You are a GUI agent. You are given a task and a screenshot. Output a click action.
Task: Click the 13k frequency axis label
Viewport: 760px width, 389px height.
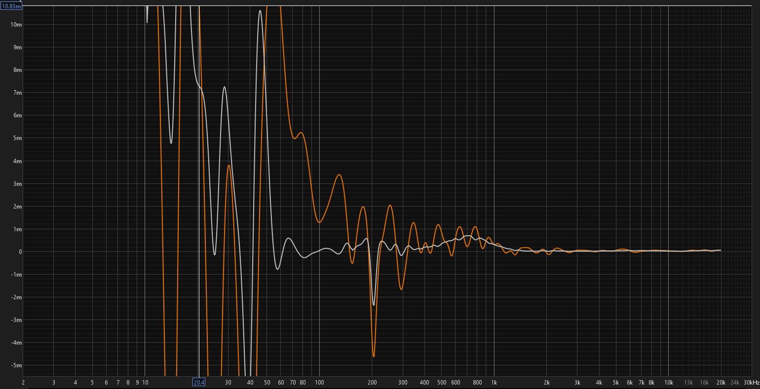click(x=688, y=383)
